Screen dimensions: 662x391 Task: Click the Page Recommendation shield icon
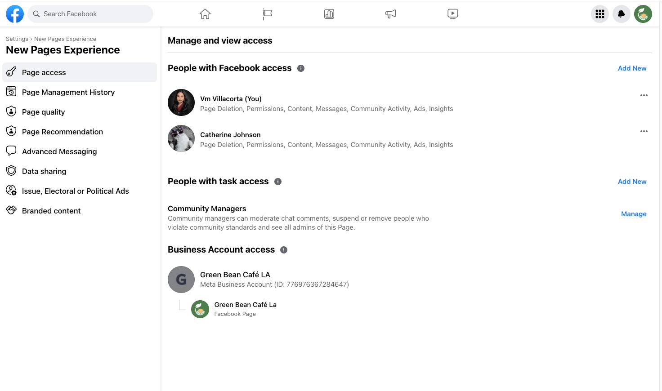tap(11, 131)
